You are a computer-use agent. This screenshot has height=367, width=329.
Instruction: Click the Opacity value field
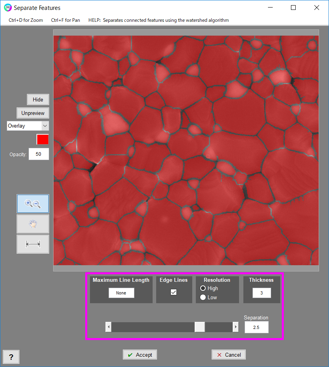coord(38,154)
